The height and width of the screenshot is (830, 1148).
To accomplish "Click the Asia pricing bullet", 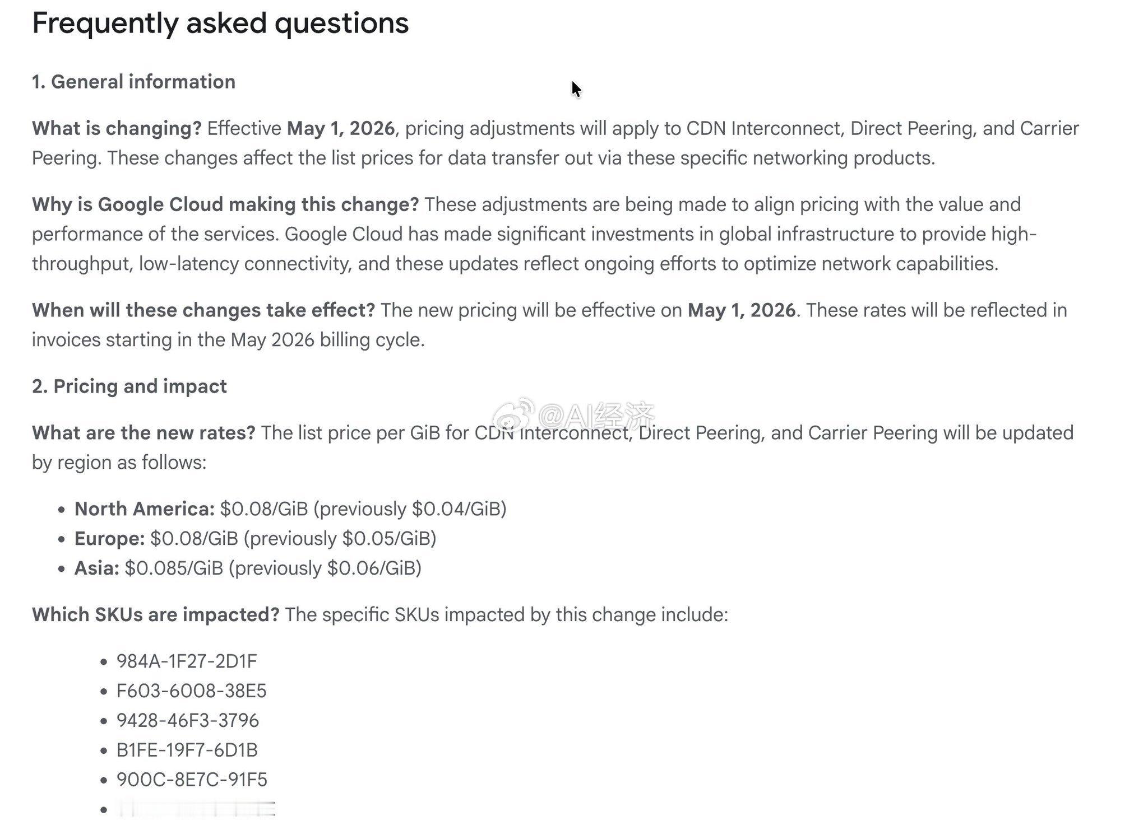I will pos(248,568).
